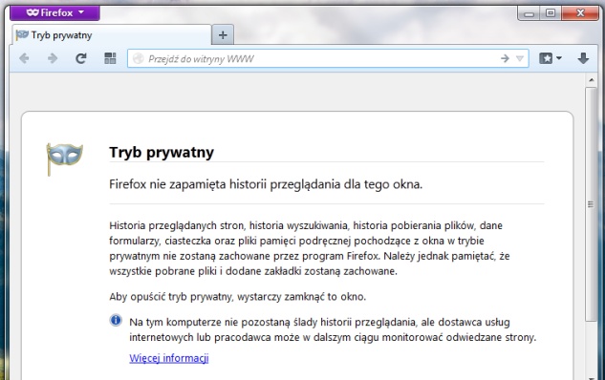The height and width of the screenshot is (380, 605).
Task: Click the private browsing mask image
Action: (x=65, y=159)
